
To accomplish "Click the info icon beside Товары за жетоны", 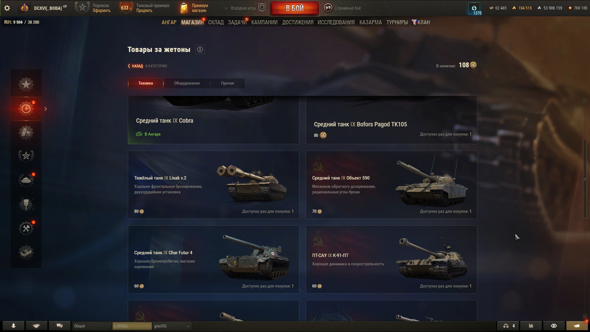I will [x=200, y=49].
